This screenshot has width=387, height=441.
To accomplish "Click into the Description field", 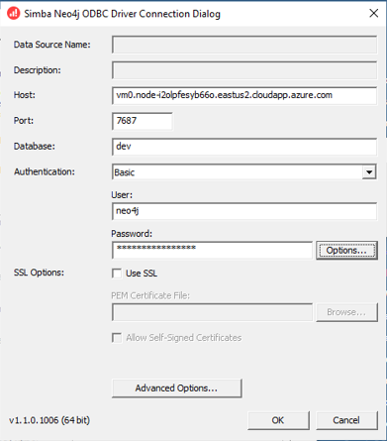I will click(x=244, y=70).
